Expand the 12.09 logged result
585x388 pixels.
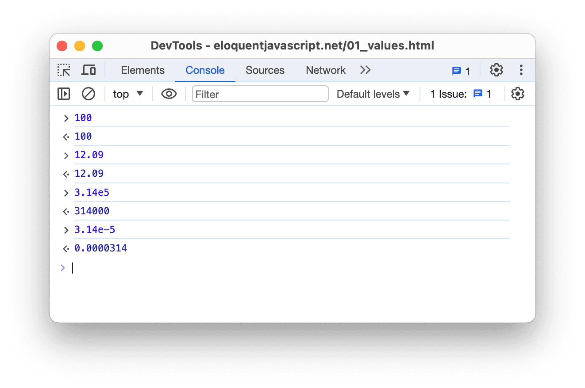[x=66, y=155]
